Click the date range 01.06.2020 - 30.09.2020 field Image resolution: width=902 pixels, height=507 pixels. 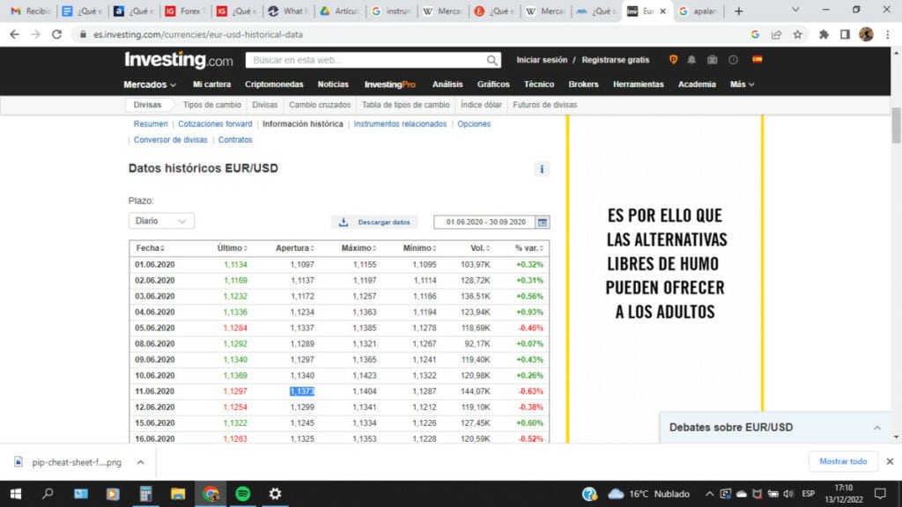coord(485,222)
